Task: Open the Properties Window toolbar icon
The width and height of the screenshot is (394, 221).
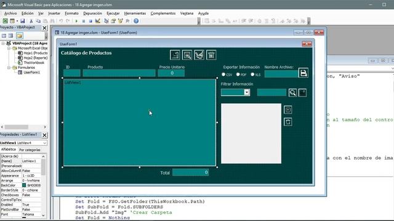Action: click(x=113, y=21)
